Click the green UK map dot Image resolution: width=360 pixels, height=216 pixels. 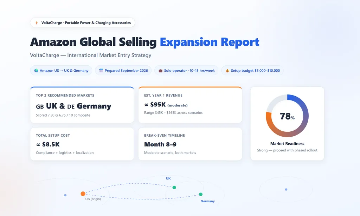pyautogui.click(x=174, y=188)
